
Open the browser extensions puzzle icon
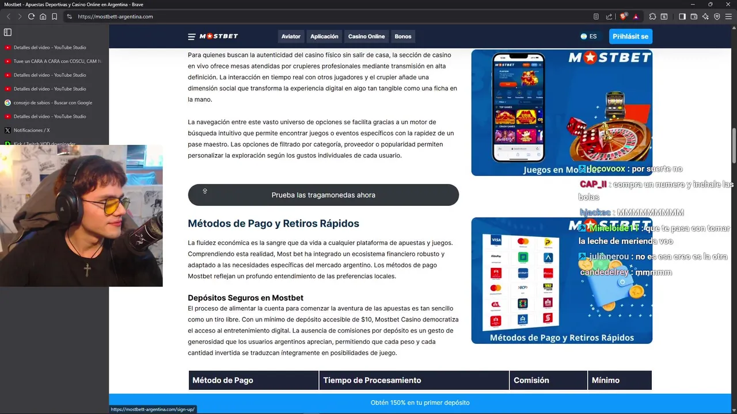point(652,17)
